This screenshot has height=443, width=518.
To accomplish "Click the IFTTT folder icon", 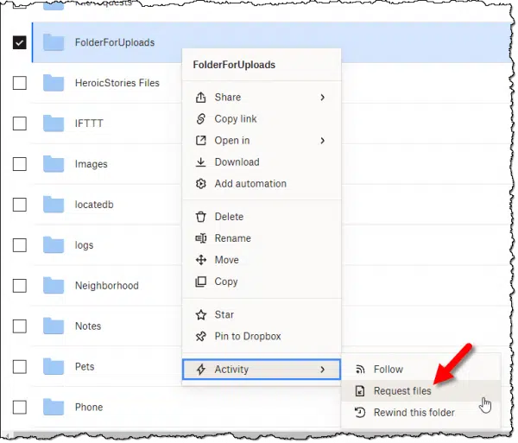I will click(x=54, y=123).
